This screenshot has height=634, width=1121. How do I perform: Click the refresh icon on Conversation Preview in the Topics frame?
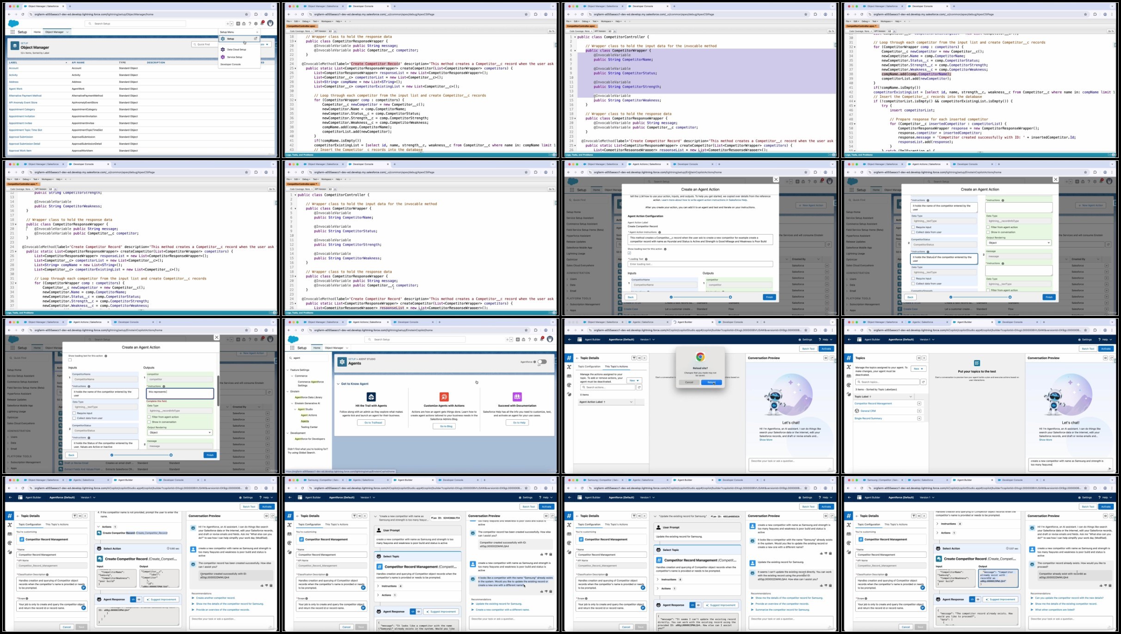click(x=1111, y=358)
